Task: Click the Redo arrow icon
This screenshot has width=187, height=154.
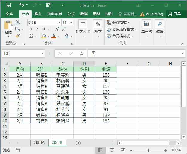Action: (35, 5)
